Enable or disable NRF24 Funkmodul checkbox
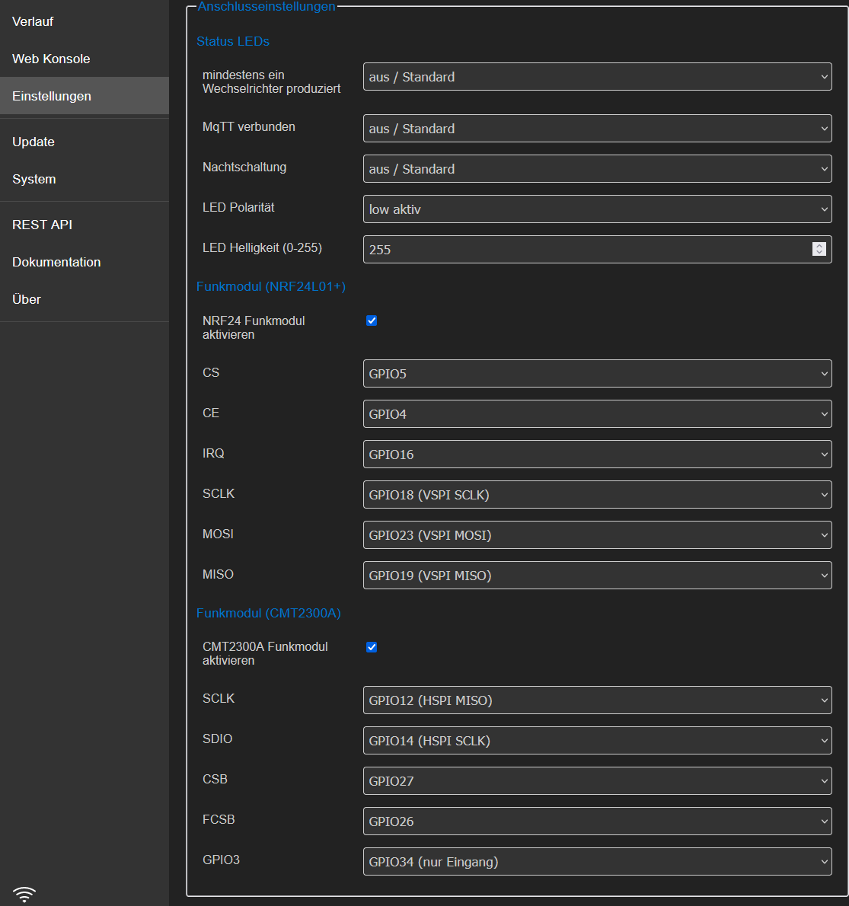Viewport: 849px width, 906px height. coord(372,321)
